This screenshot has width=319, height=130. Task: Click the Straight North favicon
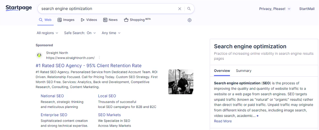[x=39, y=55]
